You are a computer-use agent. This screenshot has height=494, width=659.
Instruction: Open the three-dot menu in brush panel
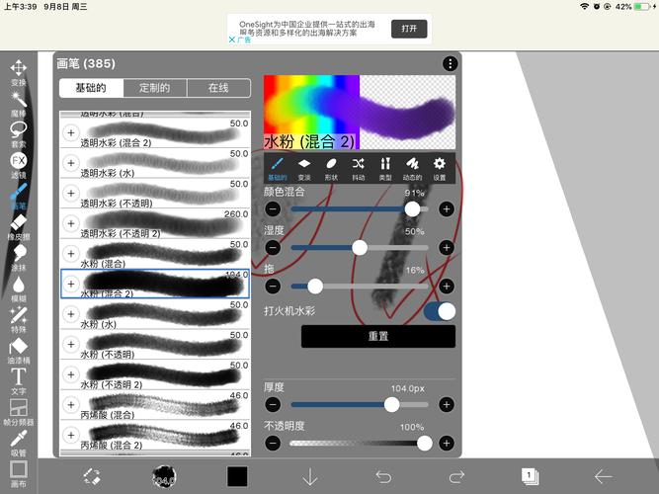coord(451,64)
